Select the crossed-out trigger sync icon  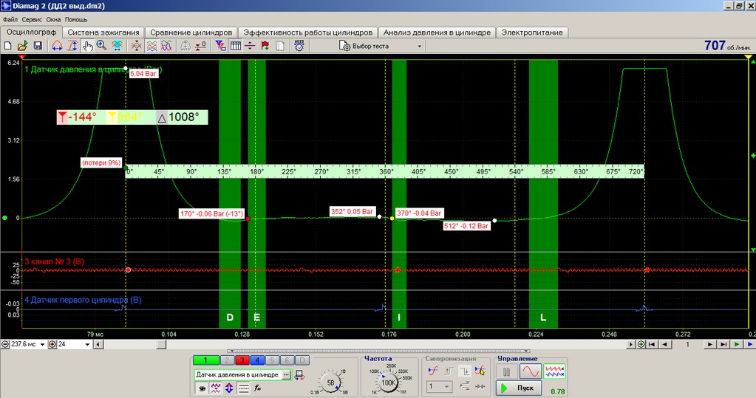tap(480, 371)
